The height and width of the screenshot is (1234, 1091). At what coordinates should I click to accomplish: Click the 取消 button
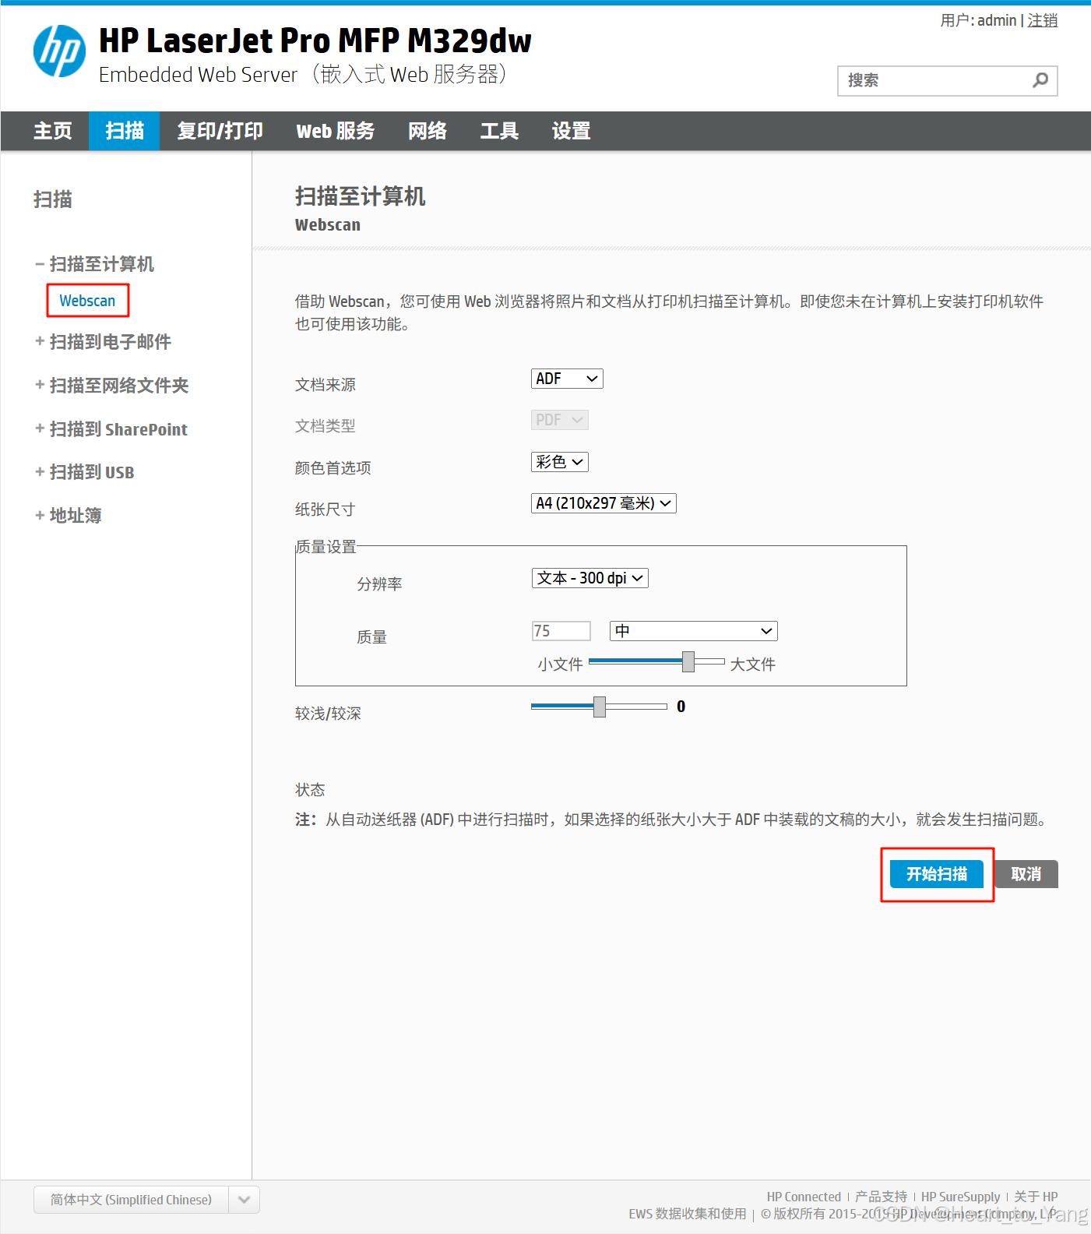click(1026, 874)
